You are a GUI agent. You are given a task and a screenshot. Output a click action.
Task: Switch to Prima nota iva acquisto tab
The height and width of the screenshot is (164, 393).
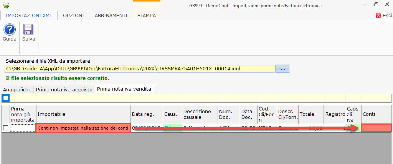[x=64, y=89]
